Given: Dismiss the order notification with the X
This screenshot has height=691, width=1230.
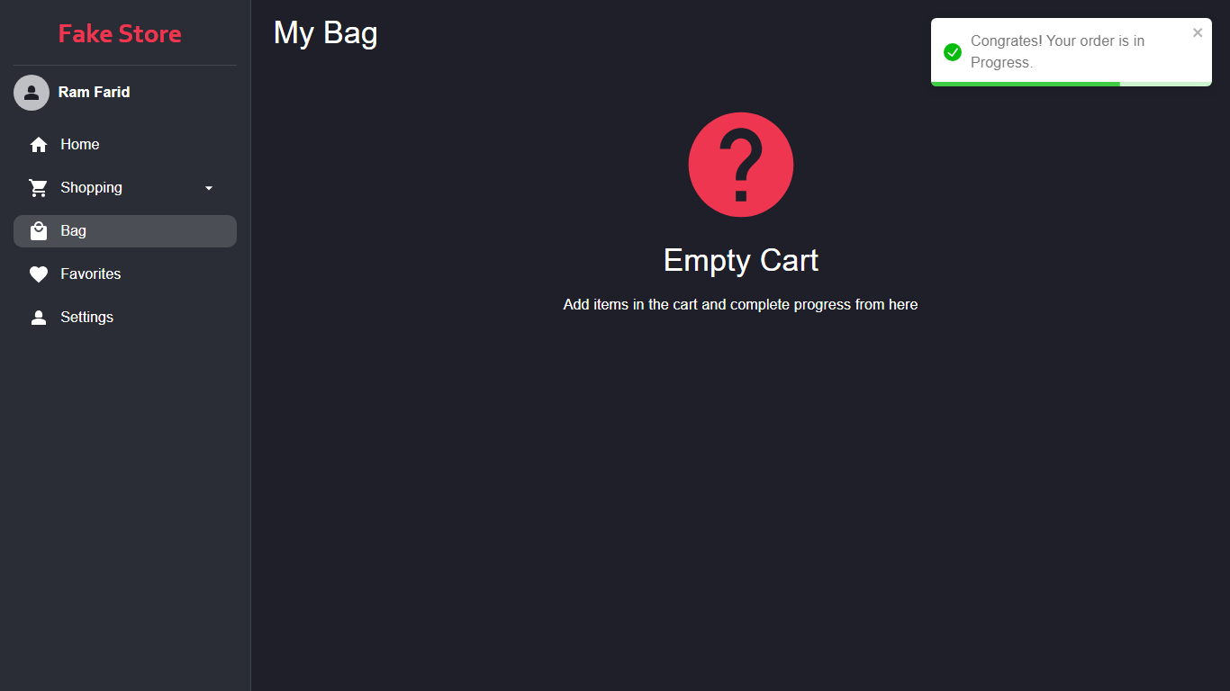Looking at the screenshot, I should 1198,33.
